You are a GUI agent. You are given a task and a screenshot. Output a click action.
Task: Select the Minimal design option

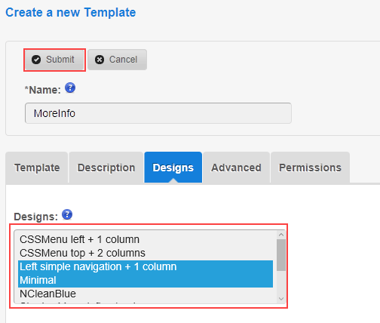(146, 281)
